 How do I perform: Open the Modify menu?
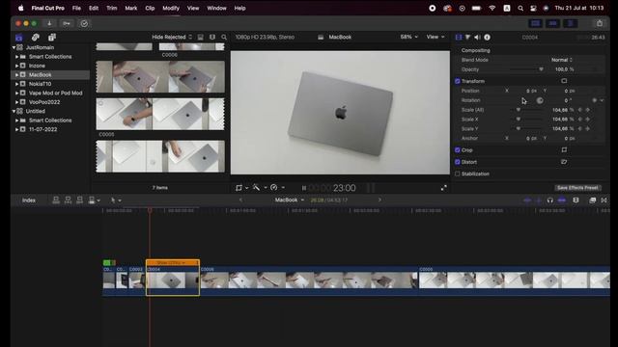[171, 8]
